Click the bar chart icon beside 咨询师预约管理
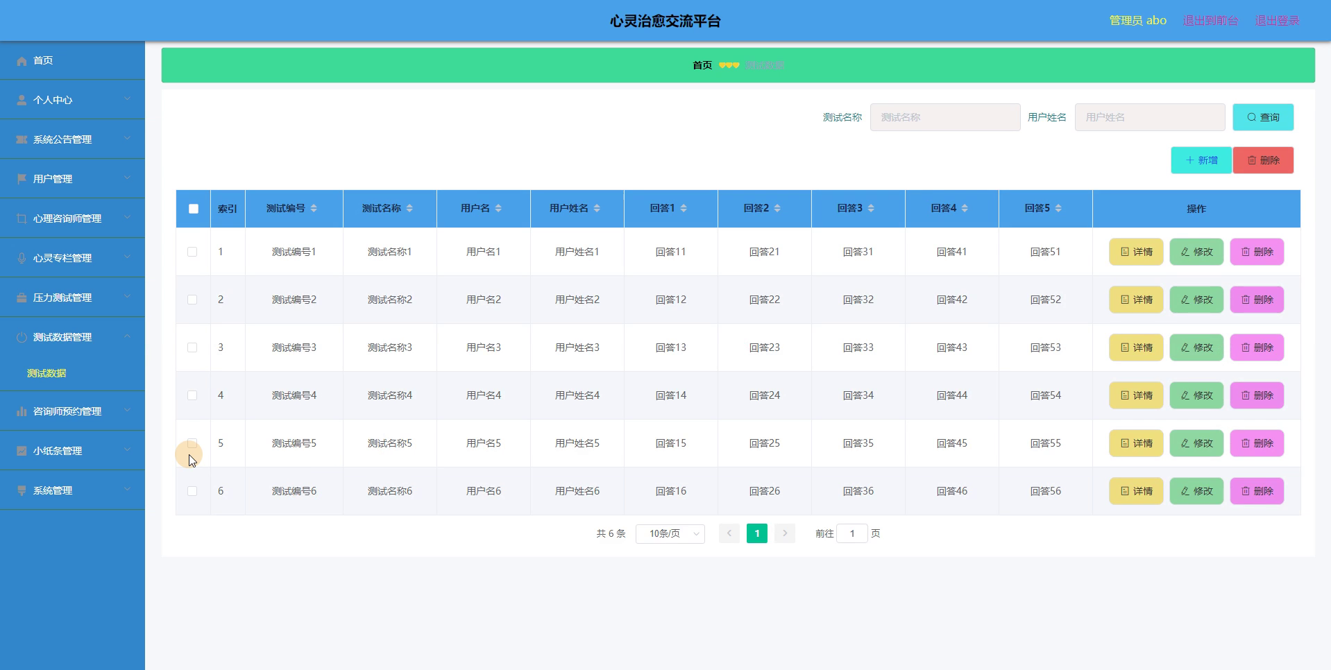The width and height of the screenshot is (1331, 670). (22, 412)
